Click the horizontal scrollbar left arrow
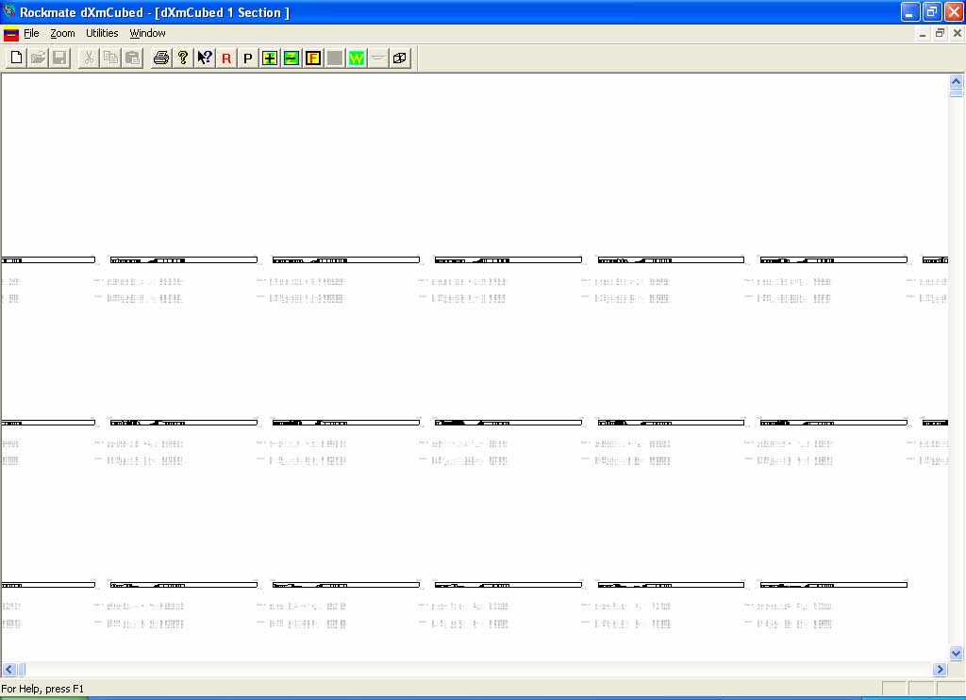Viewport: 966px width, 700px height. pyautogui.click(x=8, y=669)
